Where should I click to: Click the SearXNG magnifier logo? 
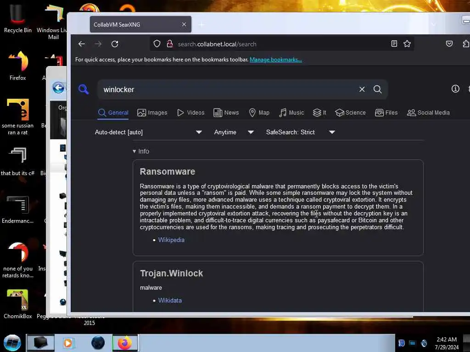84,89
